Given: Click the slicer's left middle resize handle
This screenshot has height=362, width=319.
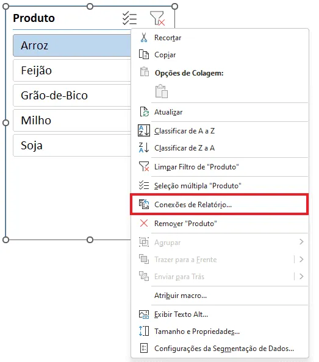Looking at the screenshot, I should [5, 123].
